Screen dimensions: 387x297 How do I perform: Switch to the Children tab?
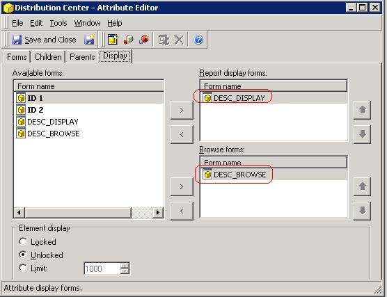[x=48, y=57]
